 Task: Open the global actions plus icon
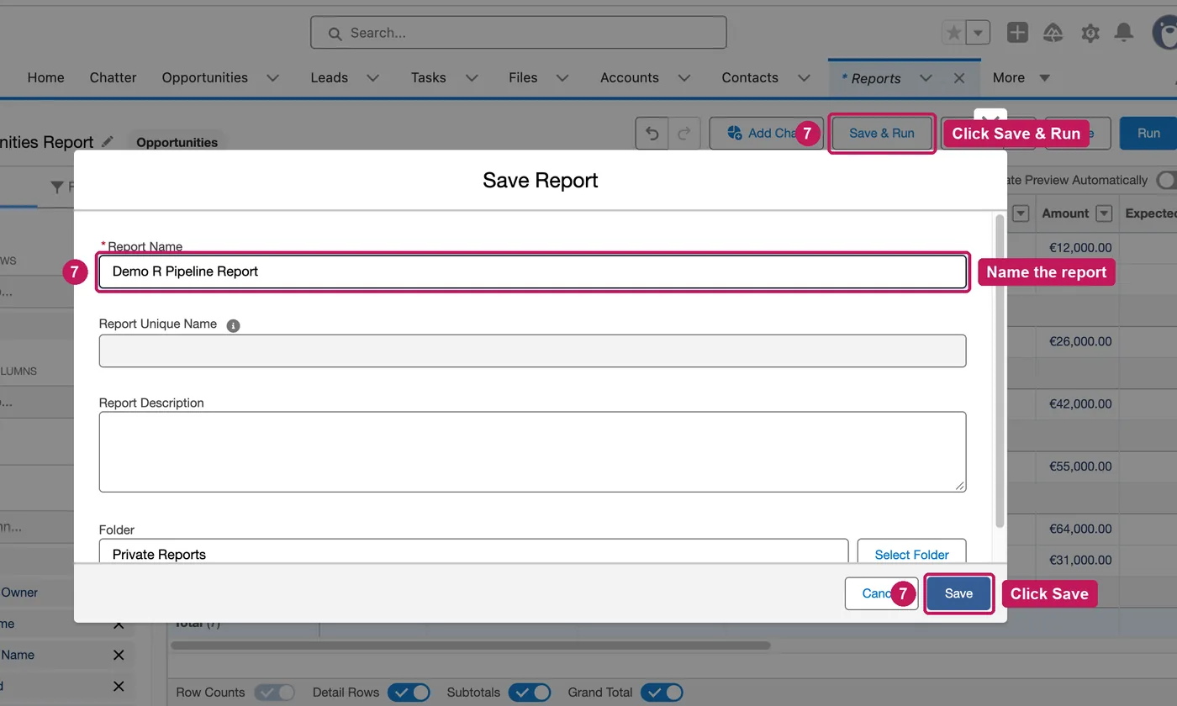[x=1017, y=33]
